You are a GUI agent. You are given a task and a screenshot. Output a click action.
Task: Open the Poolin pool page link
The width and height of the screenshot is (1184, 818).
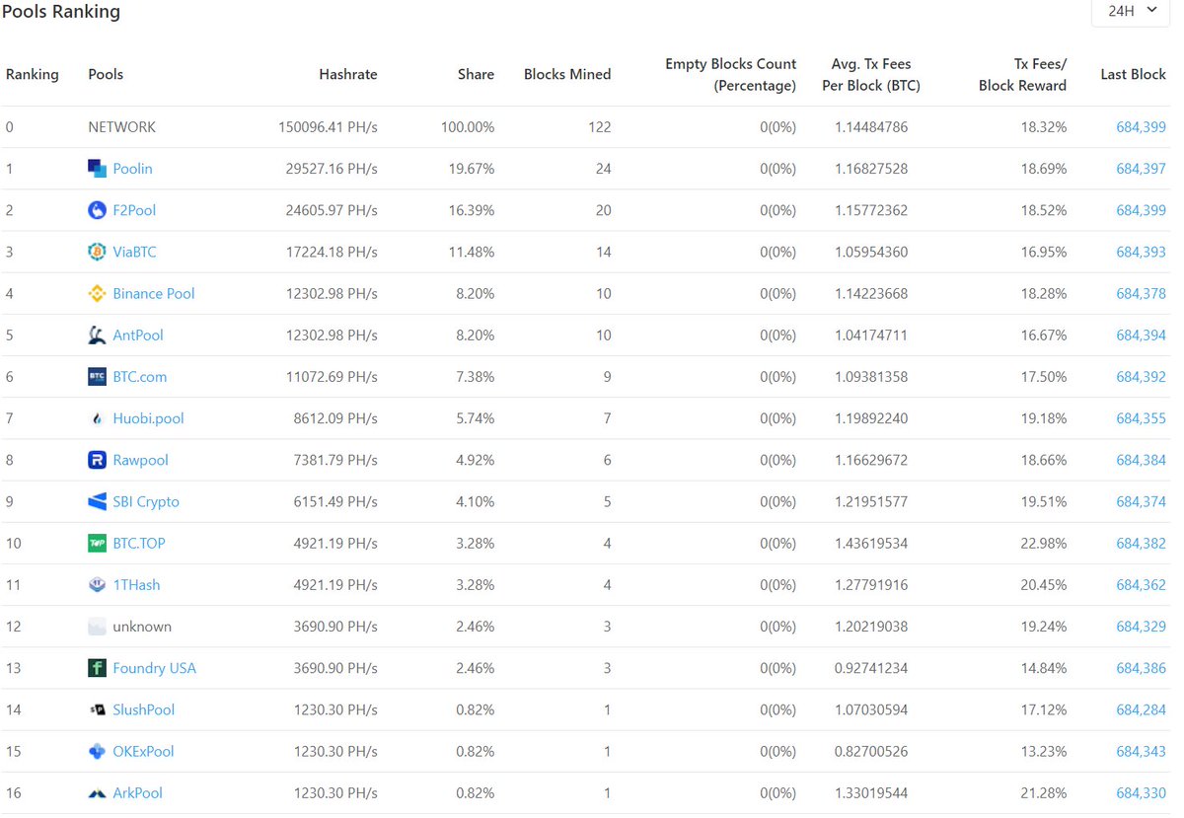tap(133, 168)
